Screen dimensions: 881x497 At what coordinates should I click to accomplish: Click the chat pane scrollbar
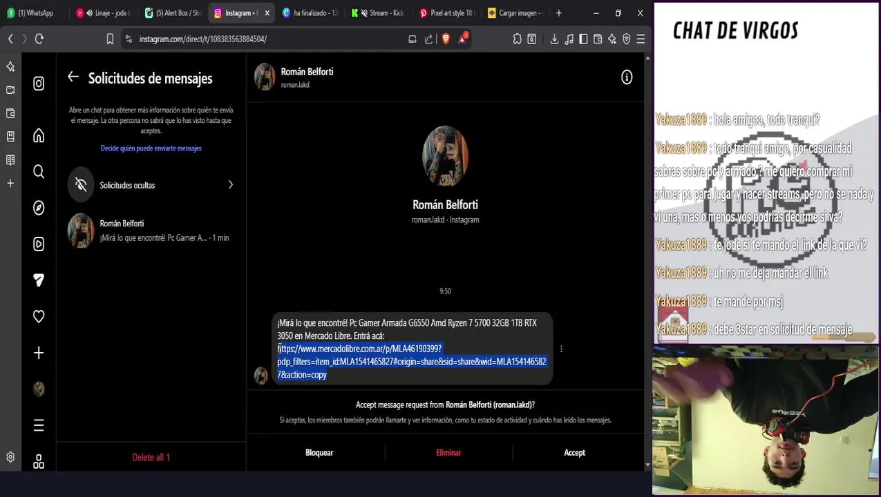pos(647,262)
